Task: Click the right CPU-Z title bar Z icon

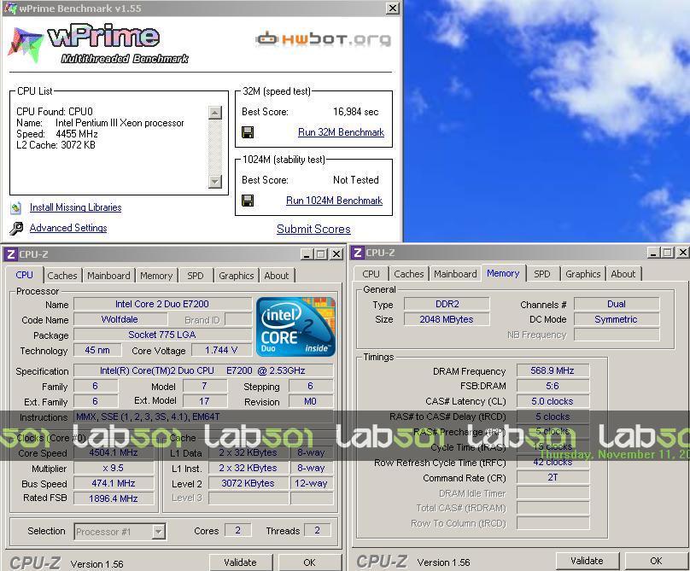Action: click(x=358, y=253)
